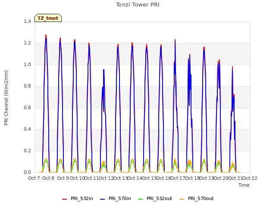Click the 0.8 y-axis tick label
The image size is (276, 207).
tap(27, 86)
